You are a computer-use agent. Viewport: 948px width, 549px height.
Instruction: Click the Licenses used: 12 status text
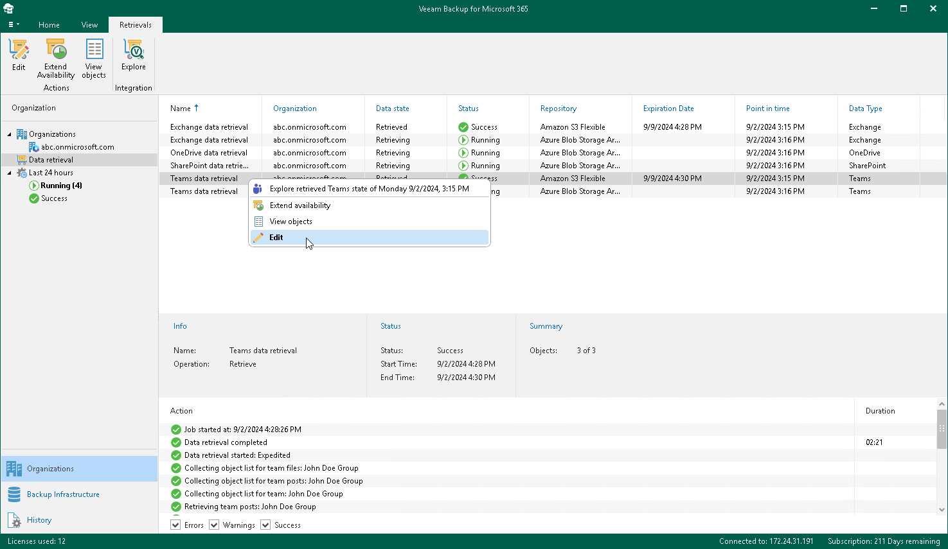point(37,541)
